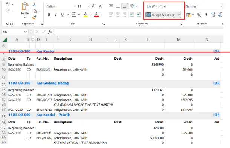The image size is (230, 148).
Task: Toggle Wrap Text
Action: (157, 6)
